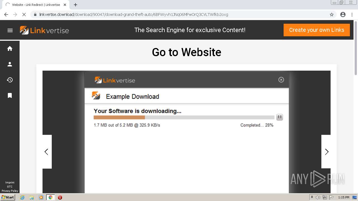Open the Privacy Policy link

(10, 191)
